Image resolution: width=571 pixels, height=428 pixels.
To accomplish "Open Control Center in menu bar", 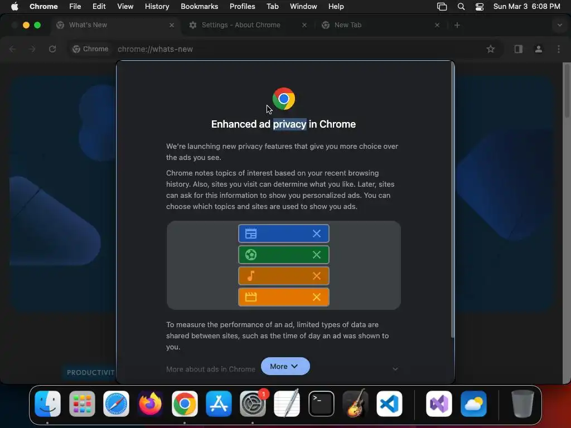I will [480, 7].
